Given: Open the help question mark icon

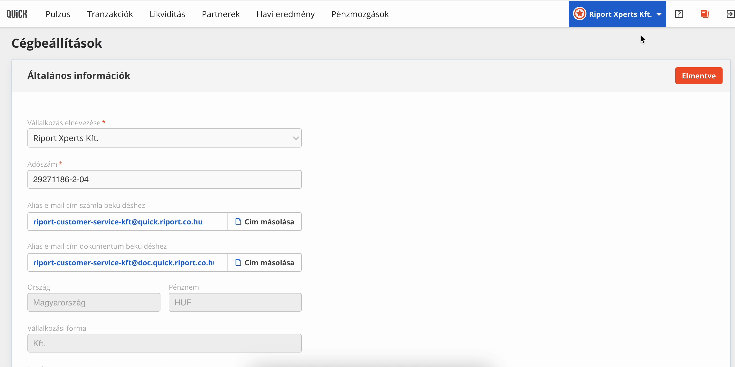Looking at the screenshot, I should (x=679, y=14).
